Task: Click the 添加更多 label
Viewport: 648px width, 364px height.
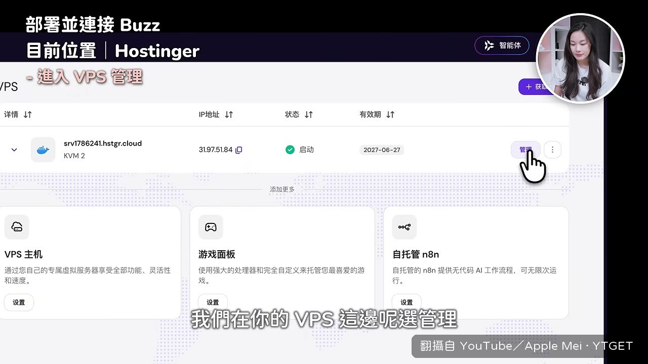Action: (x=282, y=190)
